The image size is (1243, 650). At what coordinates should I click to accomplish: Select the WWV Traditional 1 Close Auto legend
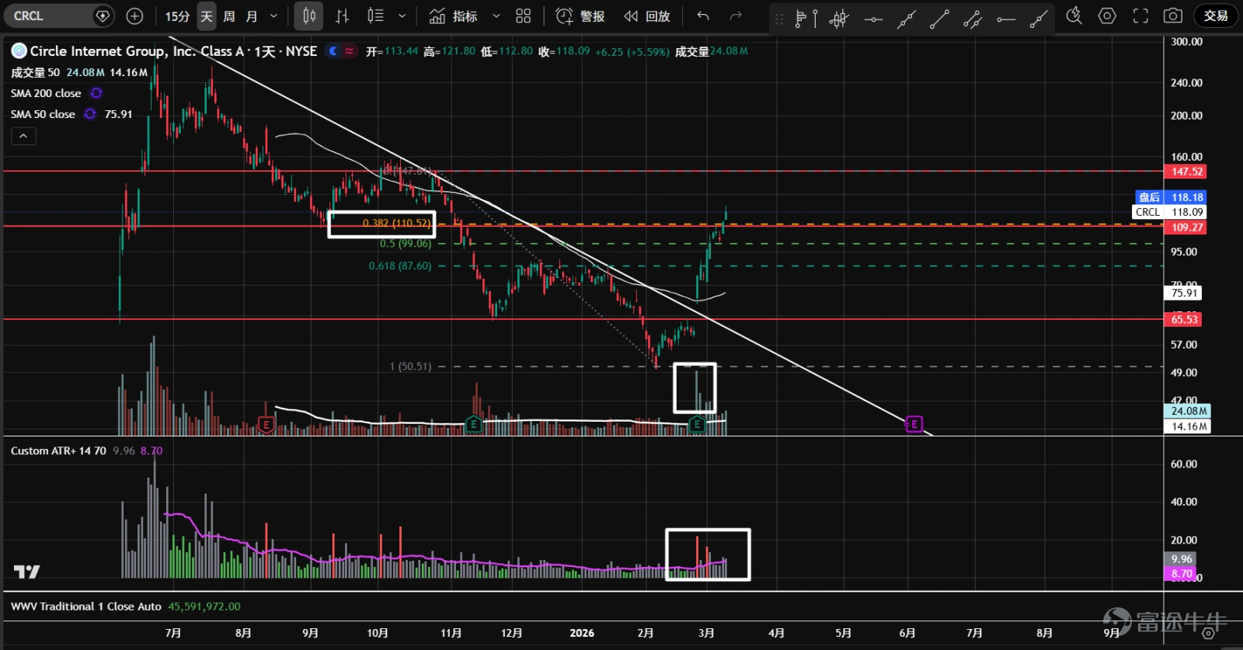coord(86,607)
